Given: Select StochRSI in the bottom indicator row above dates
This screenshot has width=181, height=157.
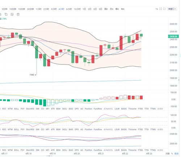Looking at the screenshot, I should (x=30, y=150).
